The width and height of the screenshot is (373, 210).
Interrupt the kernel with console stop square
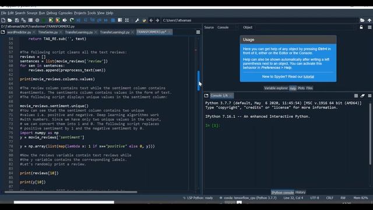click(x=356, y=96)
